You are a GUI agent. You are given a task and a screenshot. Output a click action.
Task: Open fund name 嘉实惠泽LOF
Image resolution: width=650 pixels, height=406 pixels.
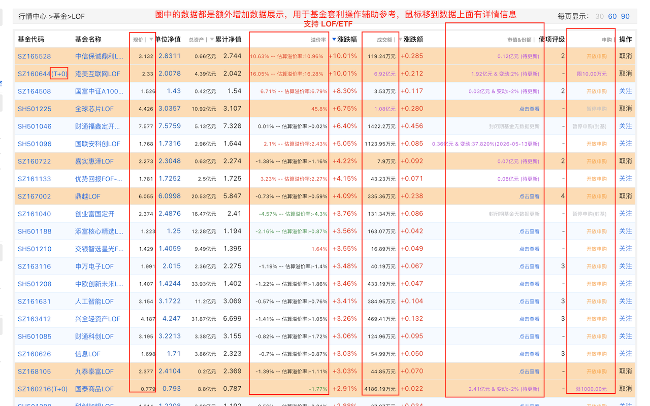tap(94, 161)
